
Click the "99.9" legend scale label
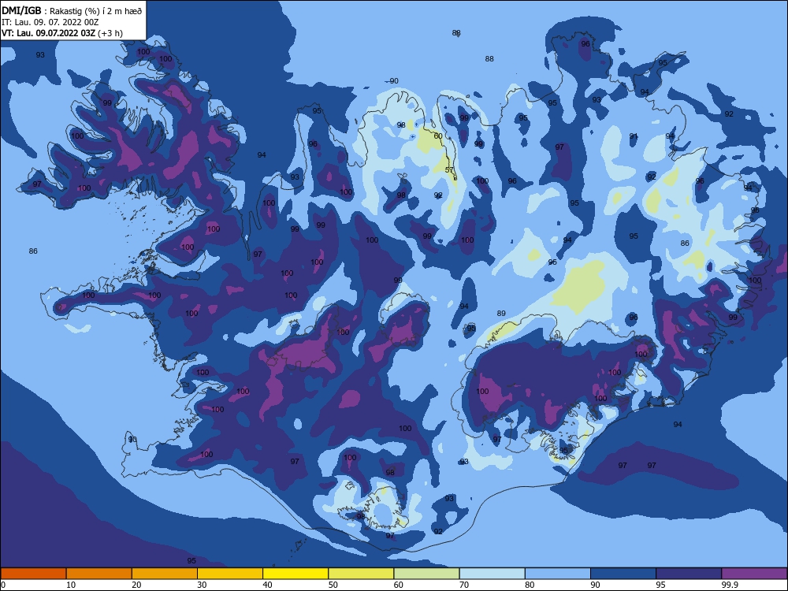click(729, 585)
